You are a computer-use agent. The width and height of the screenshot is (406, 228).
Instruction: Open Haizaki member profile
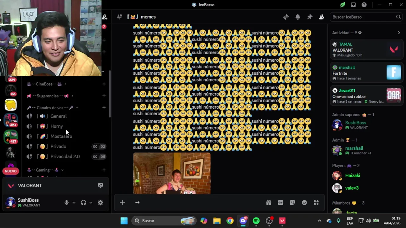[x=367, y=175]
